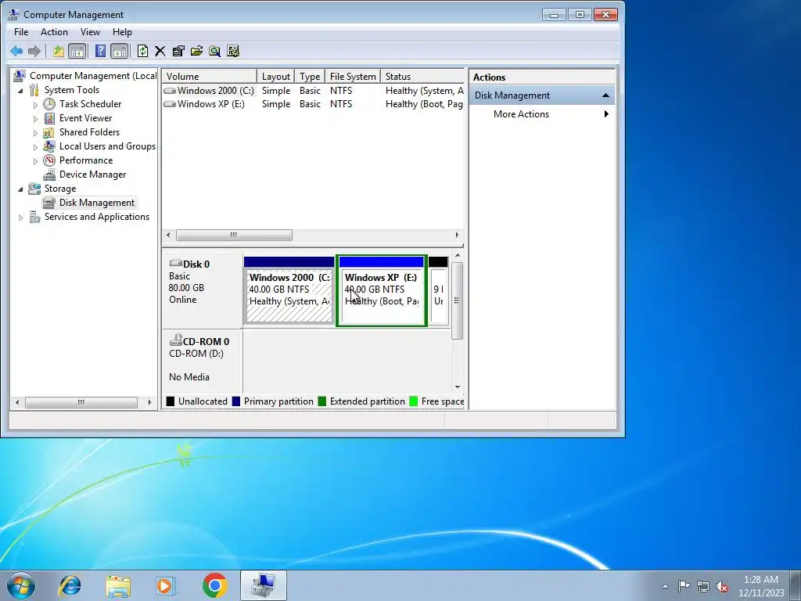This screenshot has width=801, height=601.
Task: Select Task Scheduler in the tree
Action: (x=90, y=104)
